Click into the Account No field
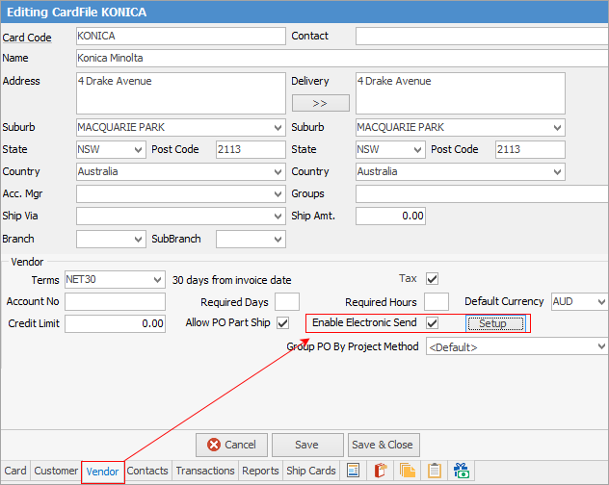Screen dimensions: 609x485 115,302
